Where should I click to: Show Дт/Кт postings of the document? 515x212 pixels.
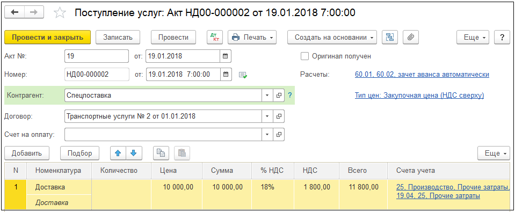click(x=215, y=37)
